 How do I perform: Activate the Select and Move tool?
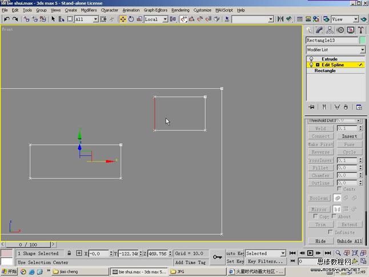123,19
